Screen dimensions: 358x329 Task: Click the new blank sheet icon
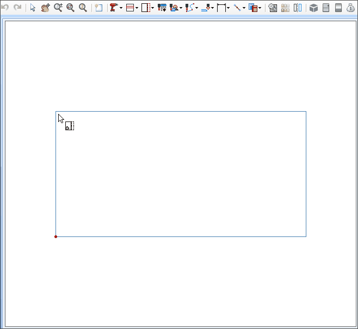coord(98,8)
